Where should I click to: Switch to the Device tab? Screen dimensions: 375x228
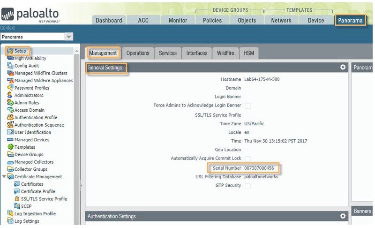[x=315, y=20]
